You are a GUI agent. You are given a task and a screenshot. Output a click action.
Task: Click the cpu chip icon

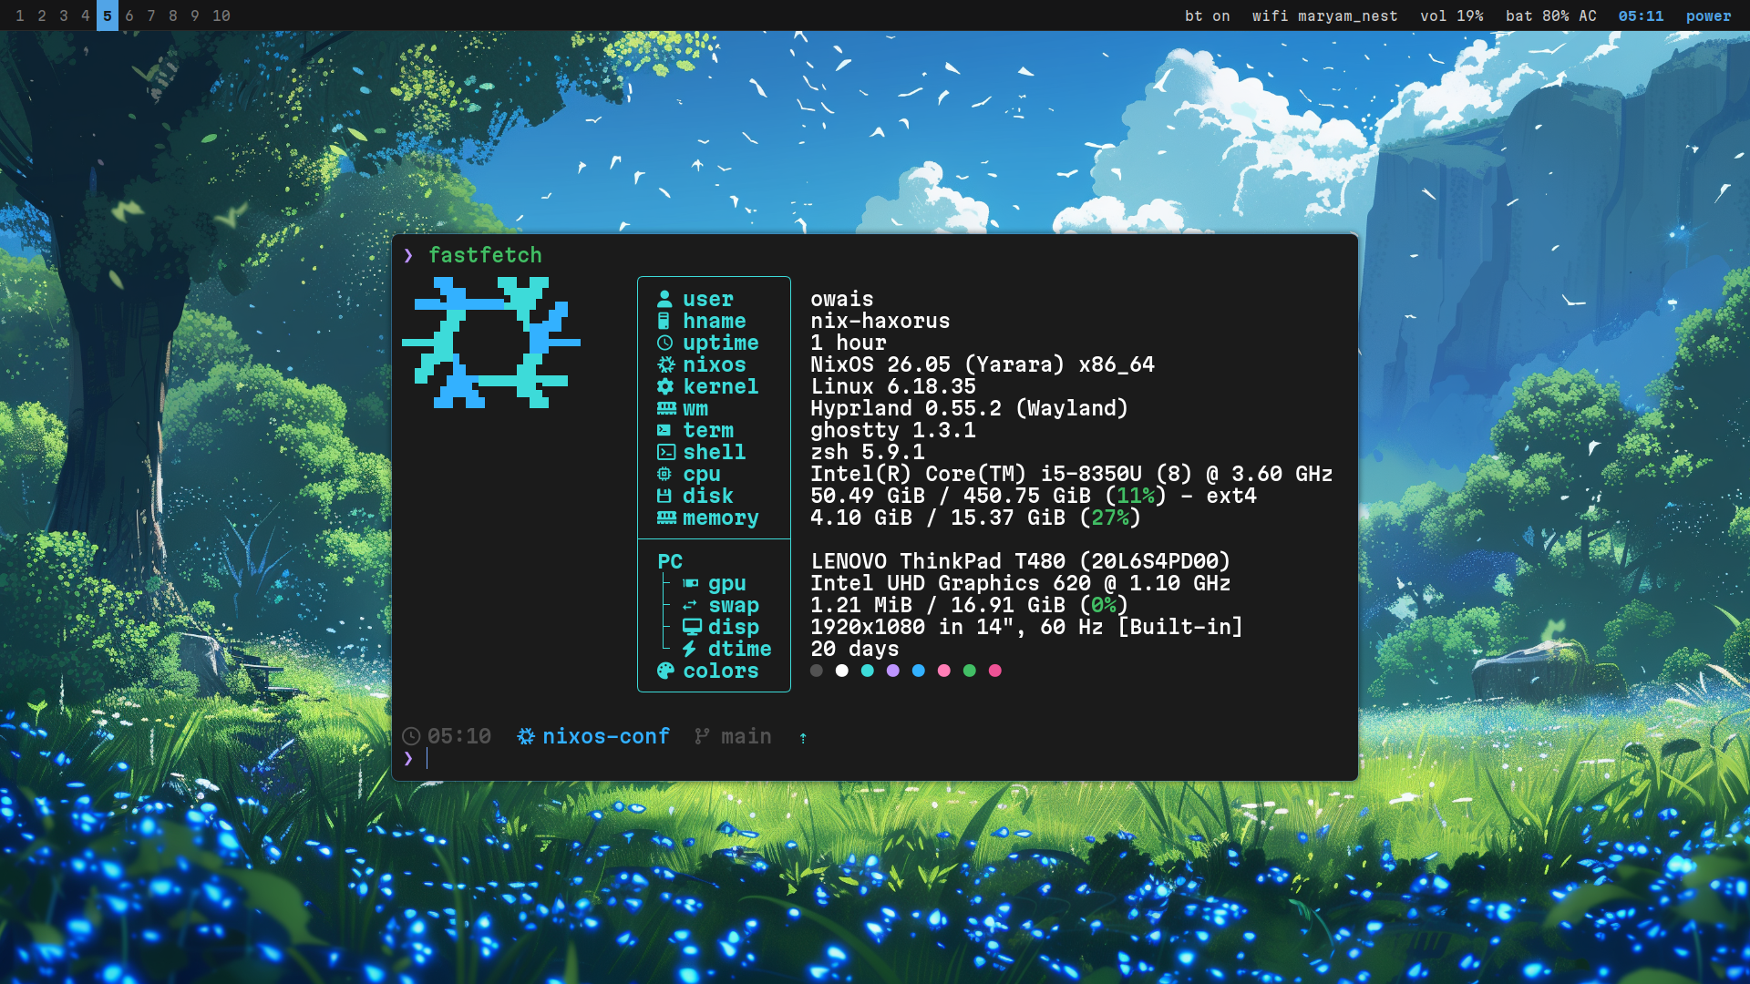click(664, 474)
